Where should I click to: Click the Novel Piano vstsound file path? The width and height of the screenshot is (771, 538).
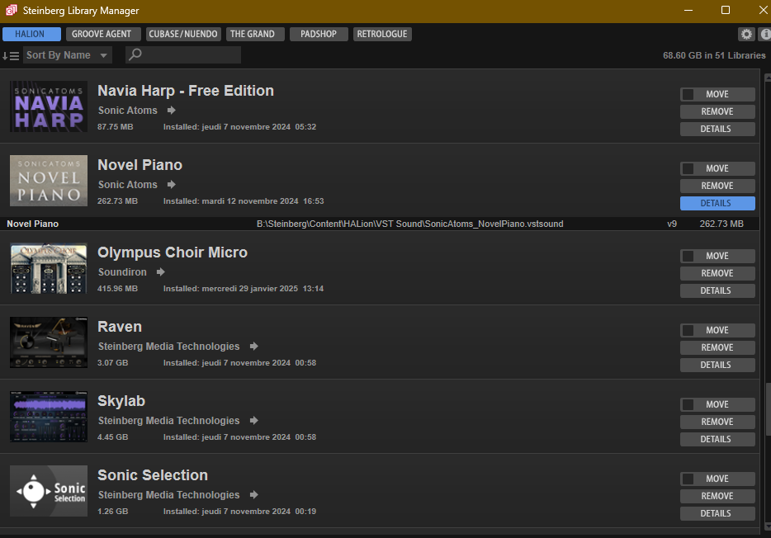click(410, 224)
